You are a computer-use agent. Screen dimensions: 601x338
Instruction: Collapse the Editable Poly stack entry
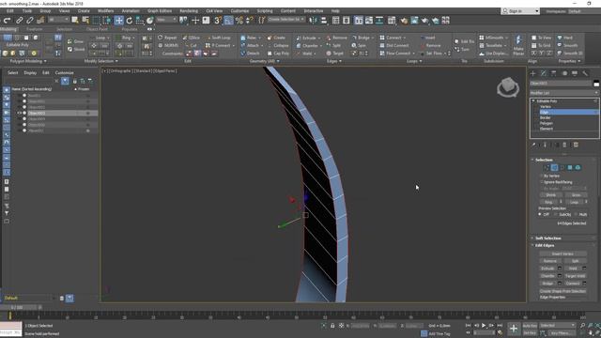(x=533, y=101)
